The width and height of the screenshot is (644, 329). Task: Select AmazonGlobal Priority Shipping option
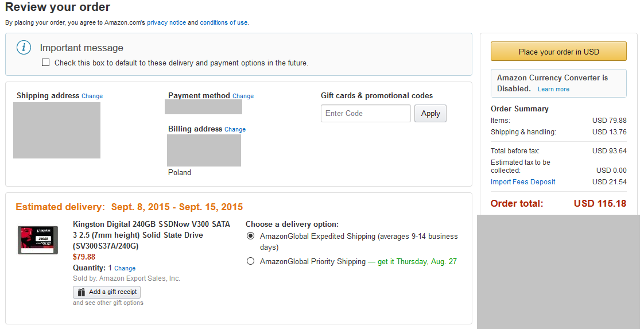[x=250, y=261]
